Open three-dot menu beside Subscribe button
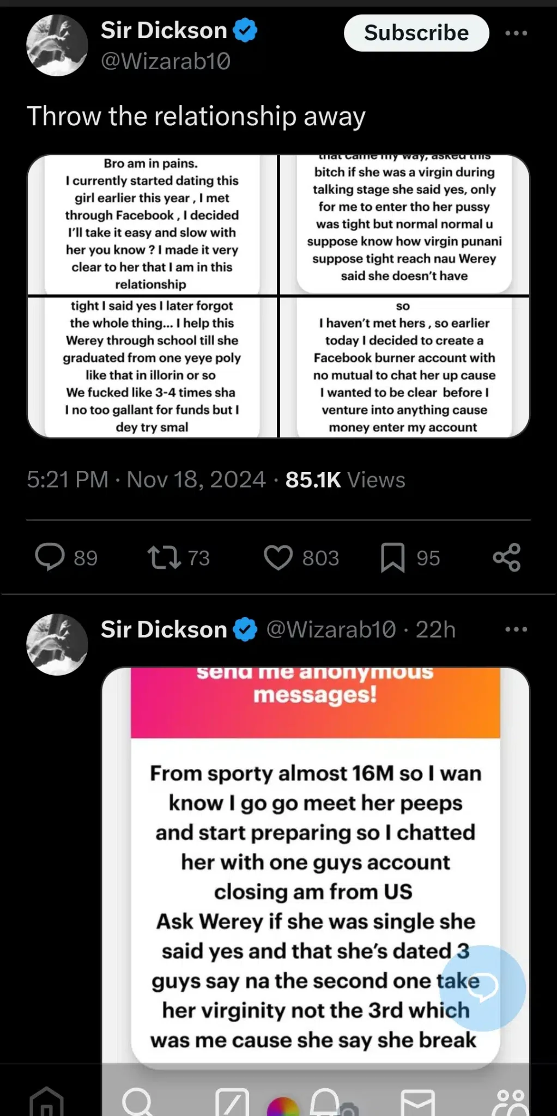The height and width of the screenshot is (1116, 557). (516, 33)
